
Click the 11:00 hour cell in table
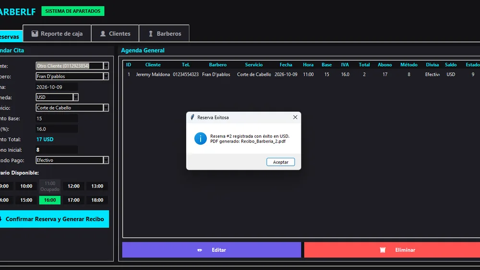[x=308, y=74]
